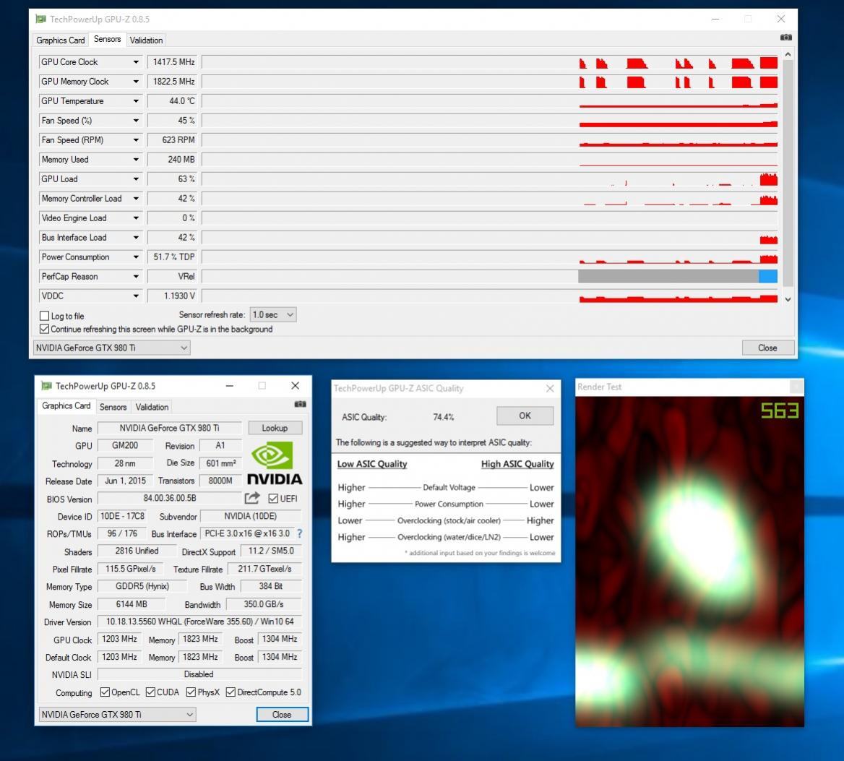Screen dimensions: 844x761
Task: Click the 350.0 GB/s Bandwidth field
Action: pyautogui.click(x=264, y=604)
